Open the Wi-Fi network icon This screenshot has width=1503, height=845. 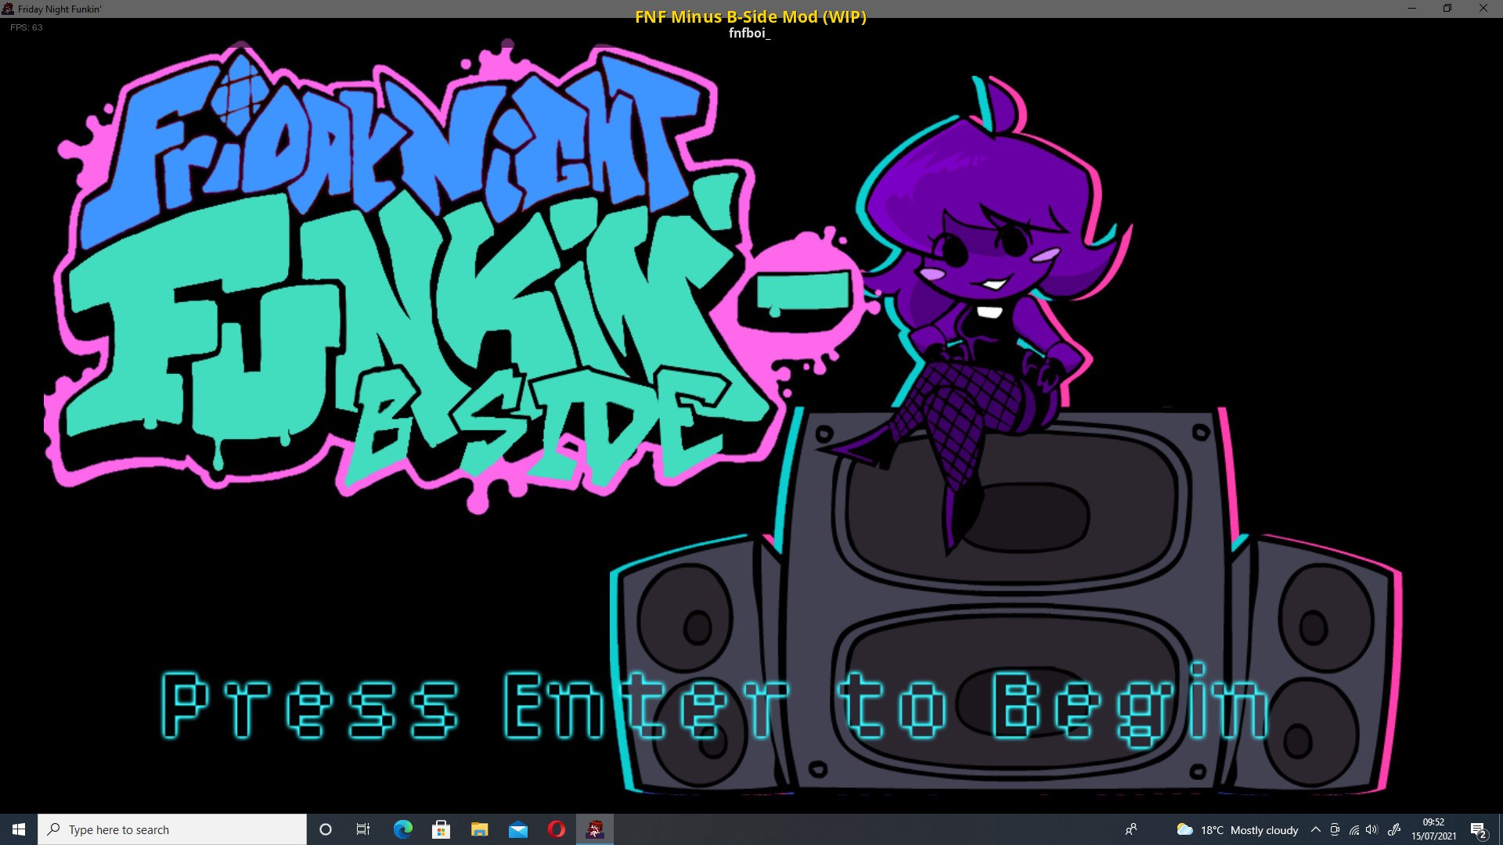[1353, 829]
